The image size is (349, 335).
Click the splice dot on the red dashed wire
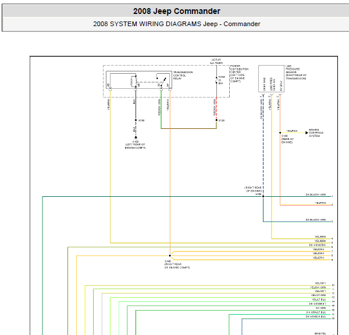click(216, 120)
